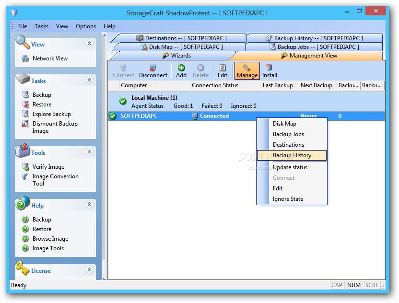Switch to the Destinations tab

pyautogui.click(x=181, y=38)
